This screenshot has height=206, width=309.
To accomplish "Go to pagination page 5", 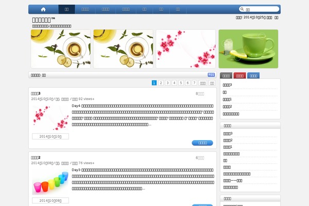I will click(181, 83).
